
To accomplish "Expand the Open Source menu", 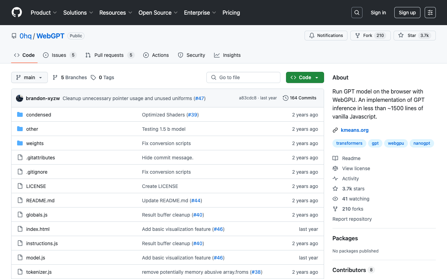I will click(158, 13).
